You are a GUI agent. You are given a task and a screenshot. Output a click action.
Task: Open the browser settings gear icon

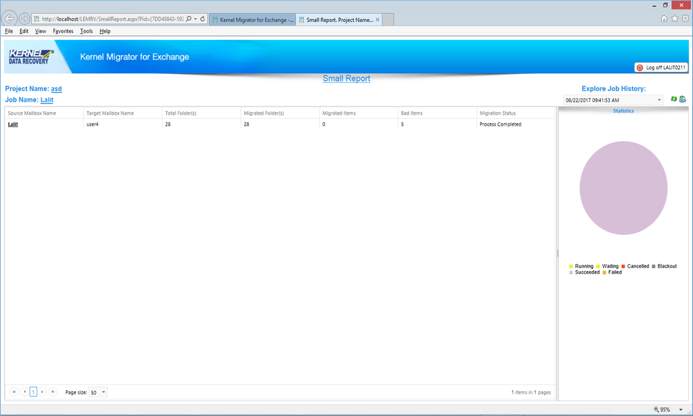point(685,19)
